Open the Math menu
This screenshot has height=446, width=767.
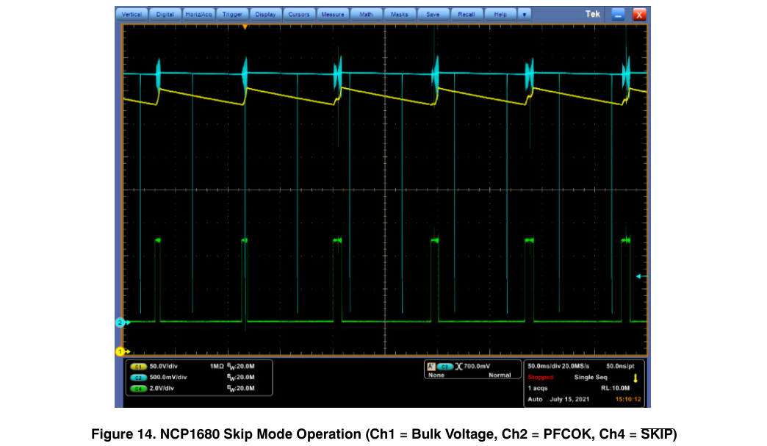click(x=366, y=14)
